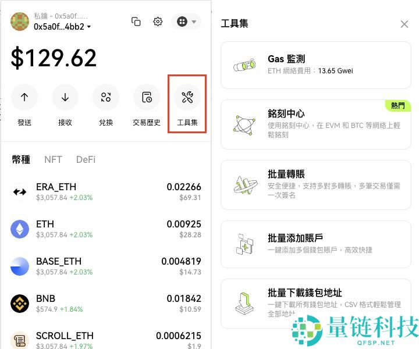
Task: Click the wallet avatar image
Action: (20, 22)
